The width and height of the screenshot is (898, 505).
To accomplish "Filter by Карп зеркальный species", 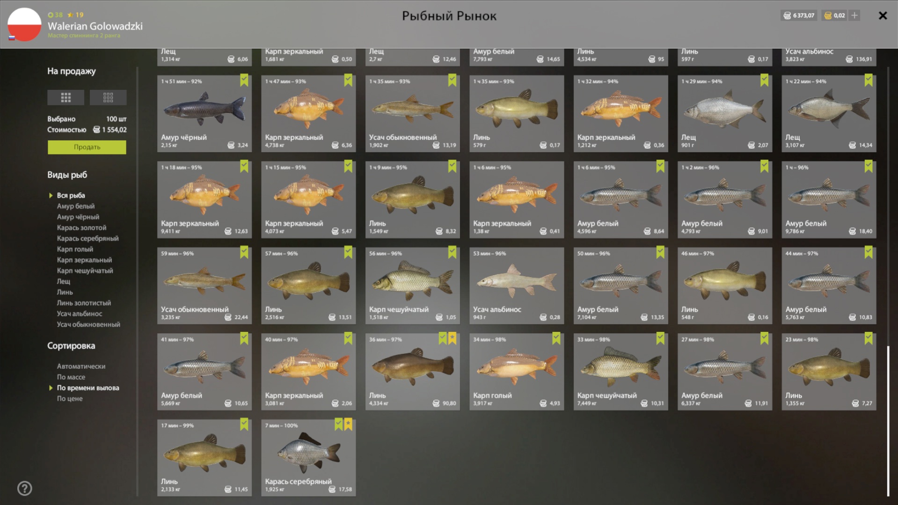I will click(84, 260).
